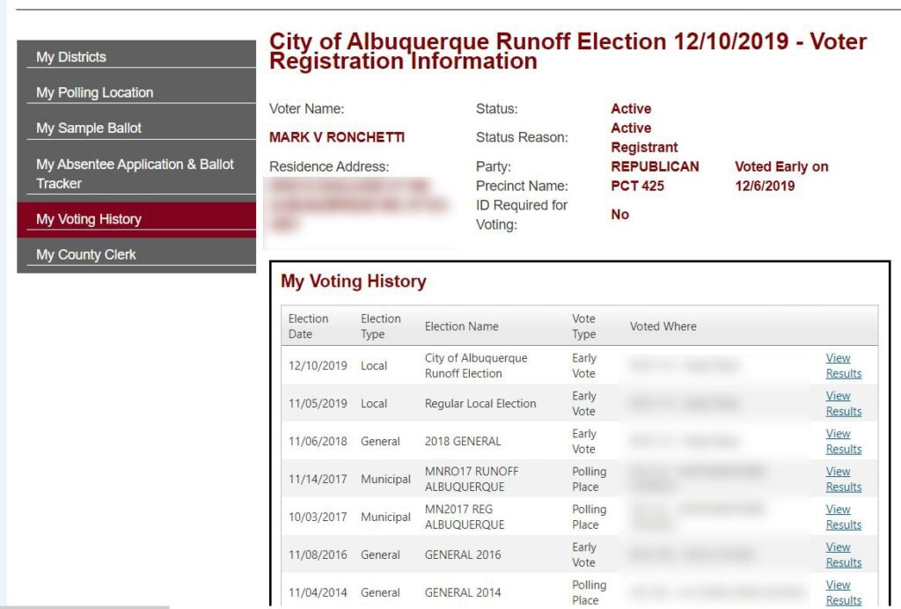Open My Sample Ballot page
This screenshot has height=609, width=901.
(136, 128)
